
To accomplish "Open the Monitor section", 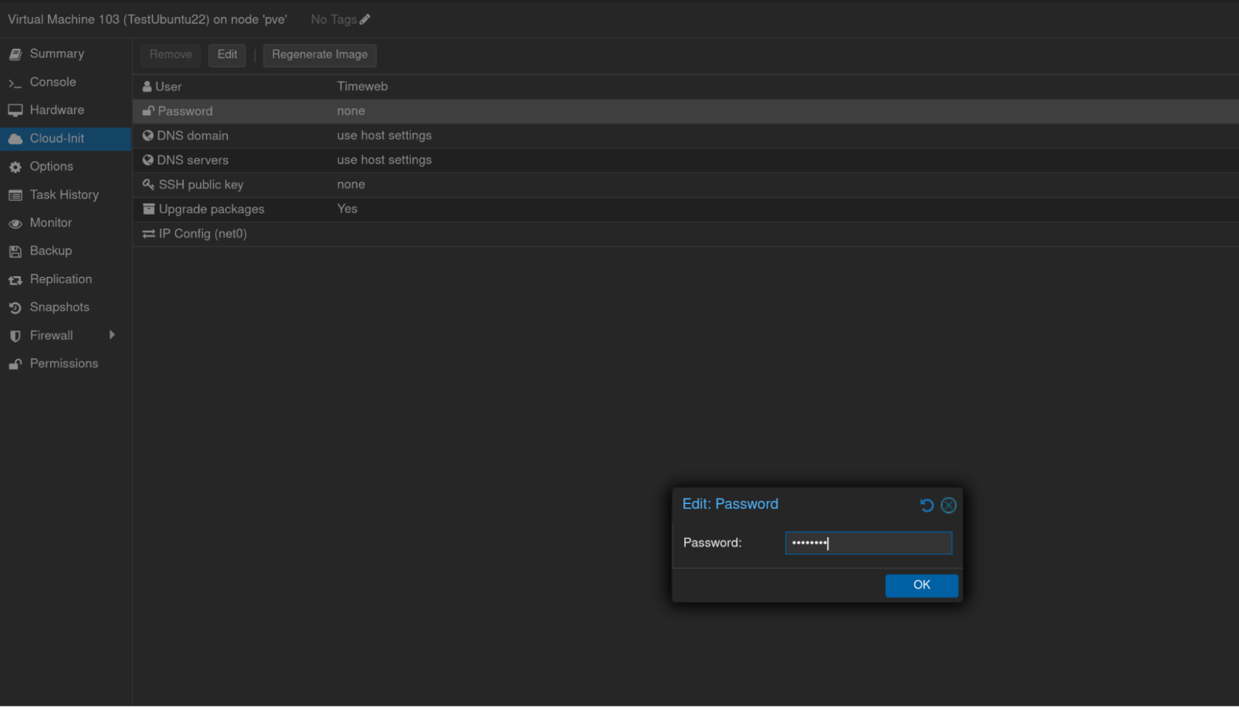I will [51, 223].
